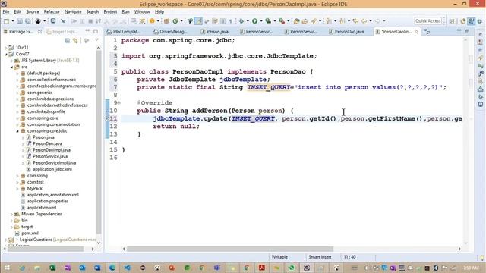
Task: Click the Package Explorer horizontal scrollbar
Action: 46,249
